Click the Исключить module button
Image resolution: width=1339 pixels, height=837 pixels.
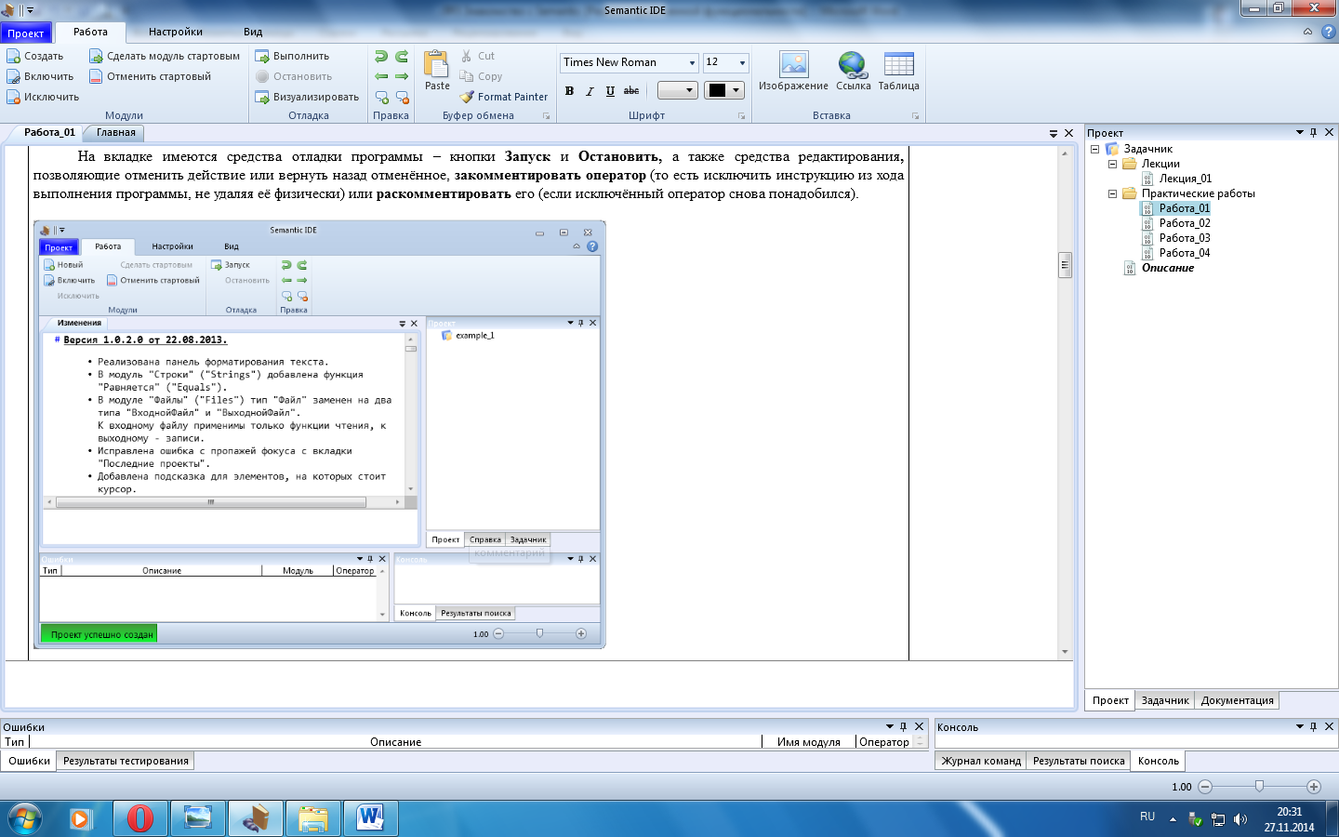pyautogui.click(x=43, y=97)
